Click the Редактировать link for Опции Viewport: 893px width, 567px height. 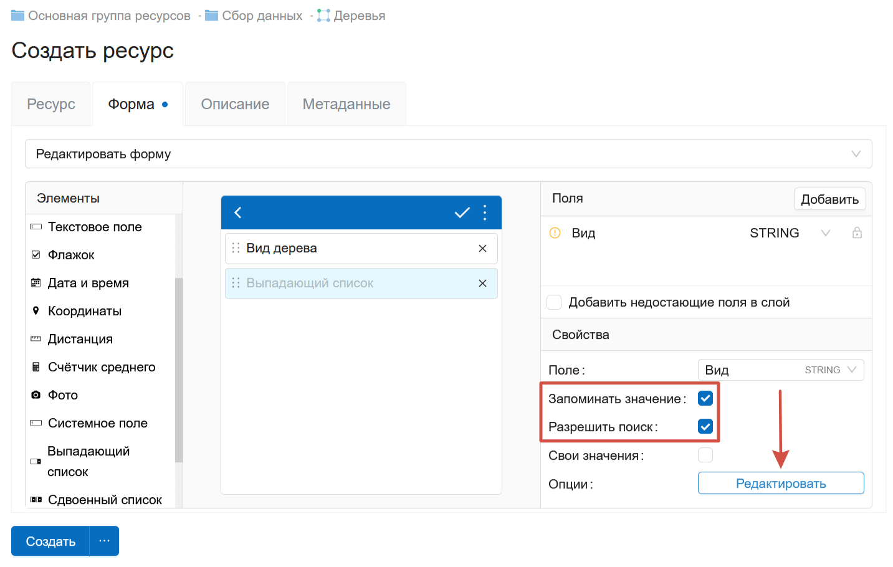pos(780,483)
